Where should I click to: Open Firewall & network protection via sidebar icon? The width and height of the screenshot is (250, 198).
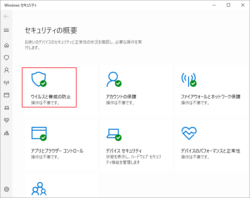[6, 83]
